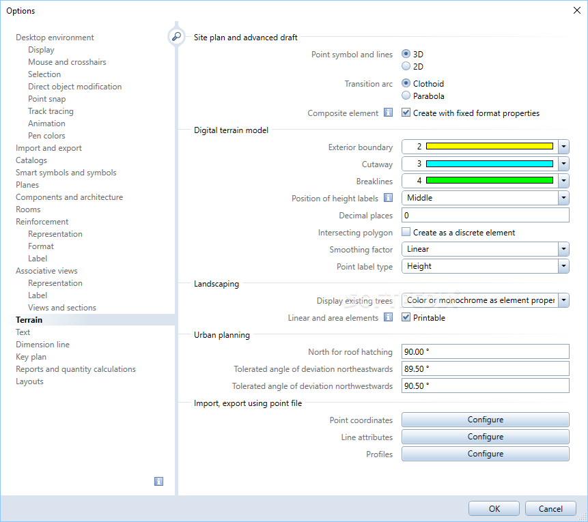Open info icon beside Position of height labels
Image resolution: width=588 pixels, height=522 pixels.
tap(388, 197)
